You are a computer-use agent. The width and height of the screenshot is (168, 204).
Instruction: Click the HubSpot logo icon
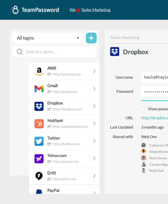coord(39,124)
